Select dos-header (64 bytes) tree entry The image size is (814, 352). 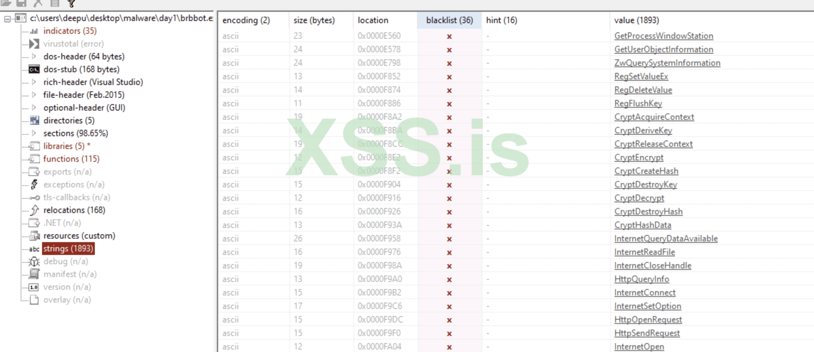coord(84,57)
